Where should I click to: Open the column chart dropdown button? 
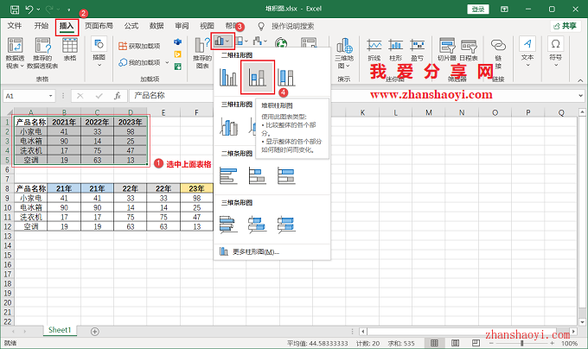tap(222, 41)
